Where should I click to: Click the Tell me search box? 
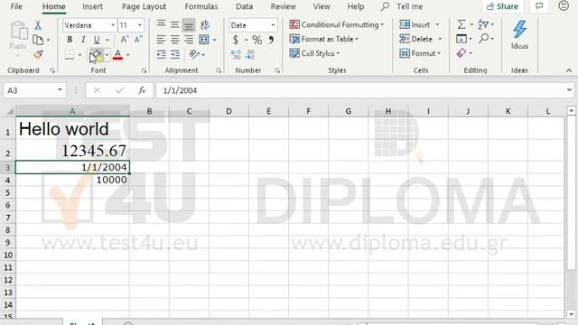click(402, 6)
